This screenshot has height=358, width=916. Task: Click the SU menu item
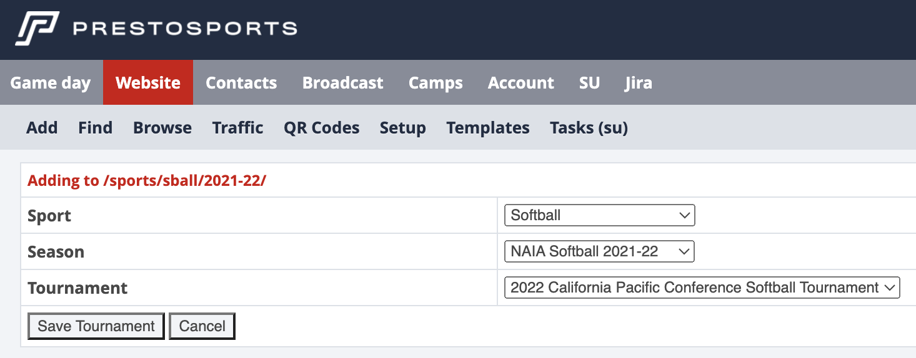tap(589, 82)
